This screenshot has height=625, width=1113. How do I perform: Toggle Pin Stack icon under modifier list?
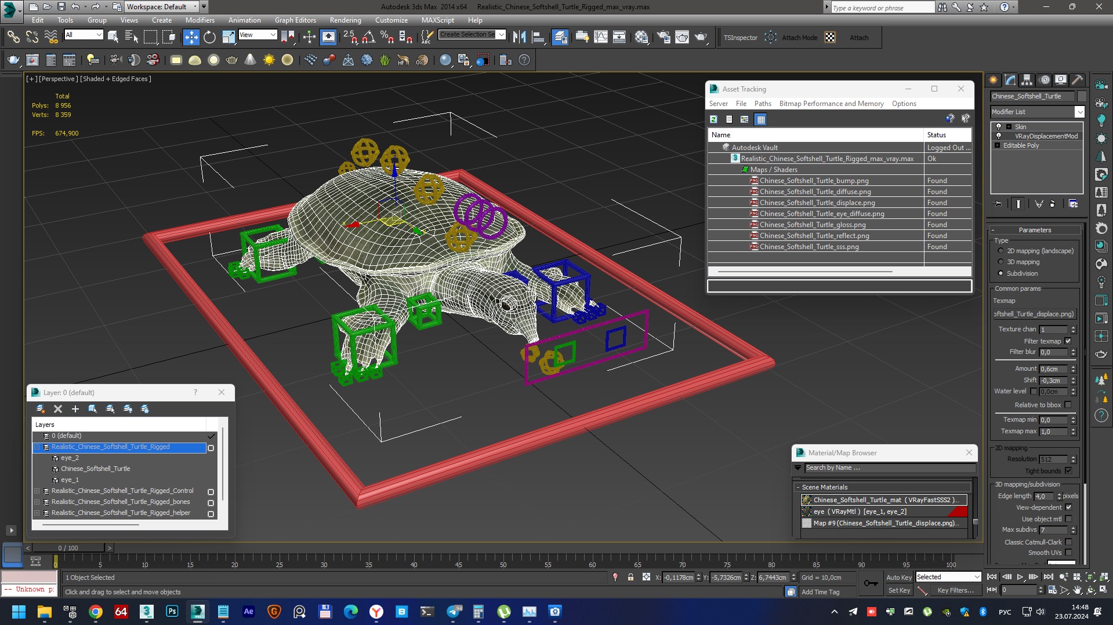(x=998, y=204)
